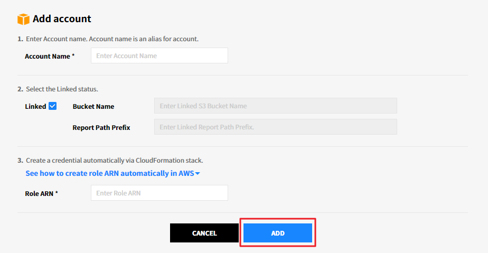Viewport: 488px width, 253px height.
Task: Click the Account Name label
Action: [47, 56]
